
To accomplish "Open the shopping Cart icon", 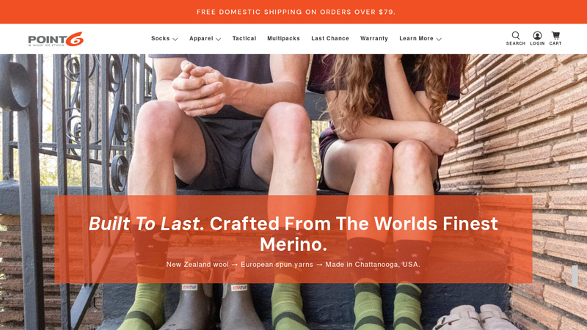I will (555, 35).
